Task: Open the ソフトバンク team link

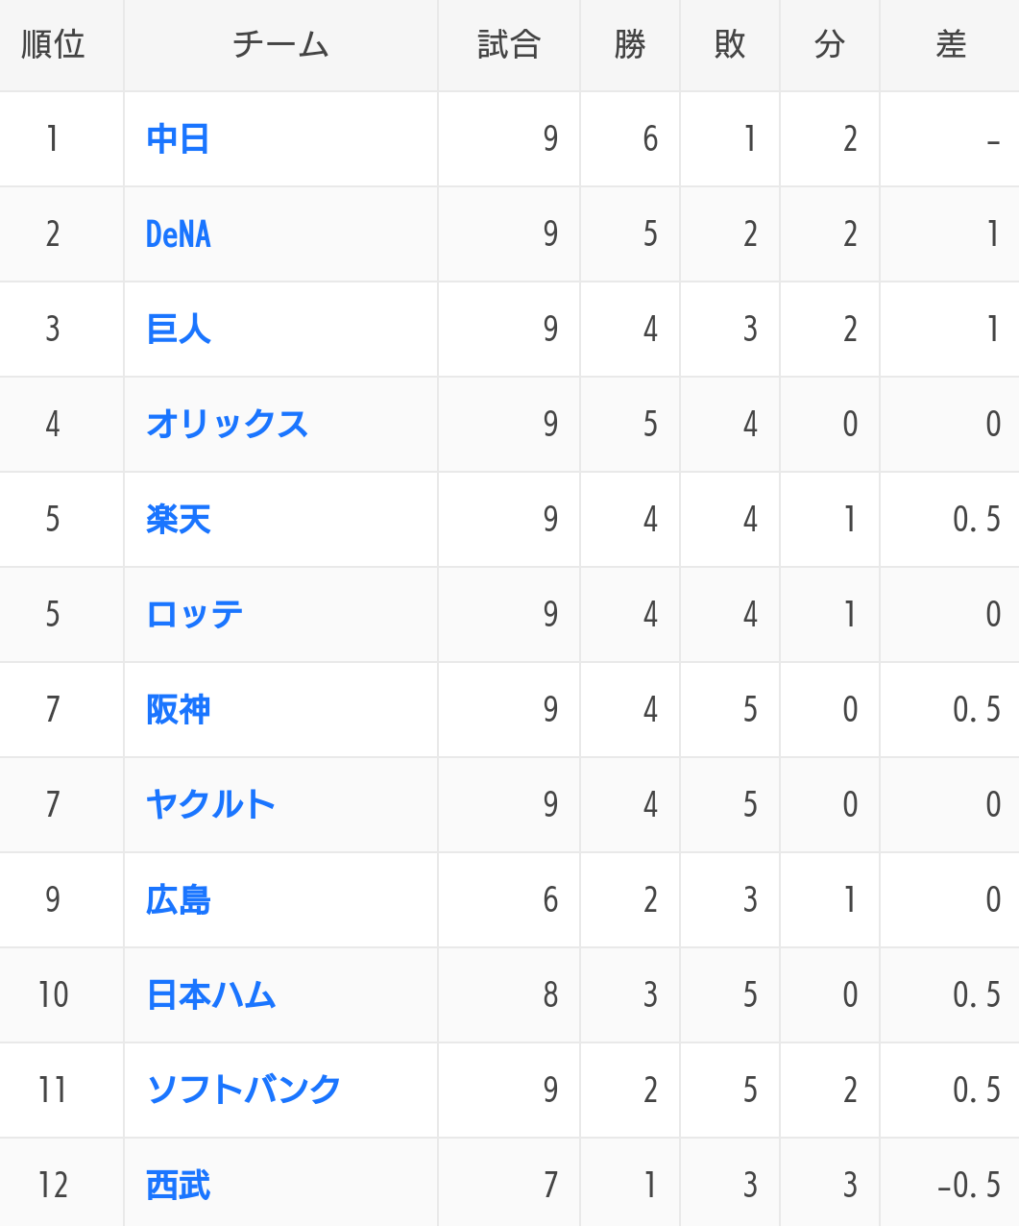Action: 243,1091
